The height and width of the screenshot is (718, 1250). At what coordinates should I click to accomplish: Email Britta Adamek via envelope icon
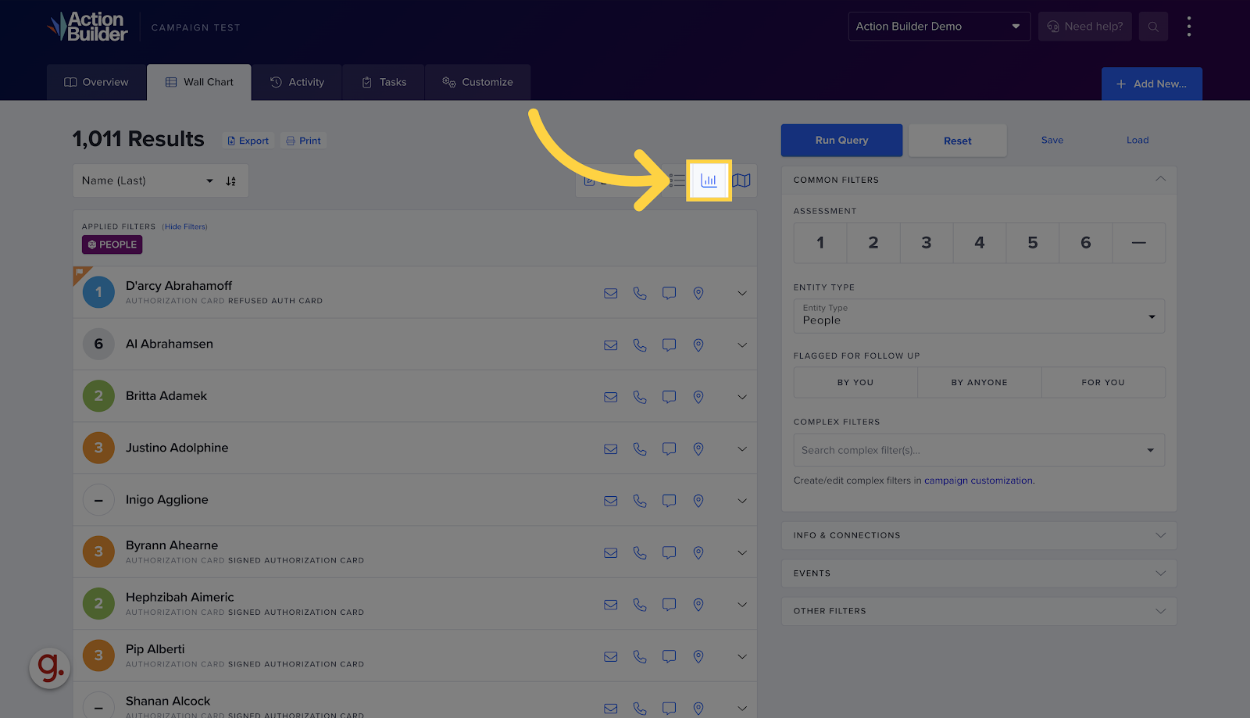point(611,397)
